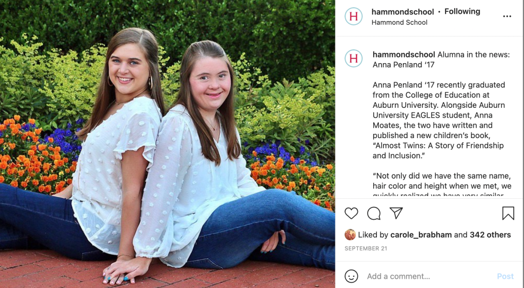The height and width of the screenshot is (288, 524).
Task: Open the Hammond School location link
Action: coord(399,23)
